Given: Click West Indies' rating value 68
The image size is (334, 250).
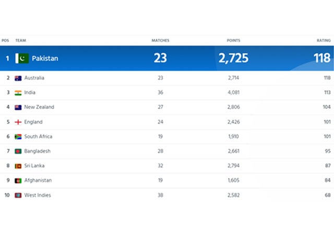Looking at the screenshot, I should [328, 195].
